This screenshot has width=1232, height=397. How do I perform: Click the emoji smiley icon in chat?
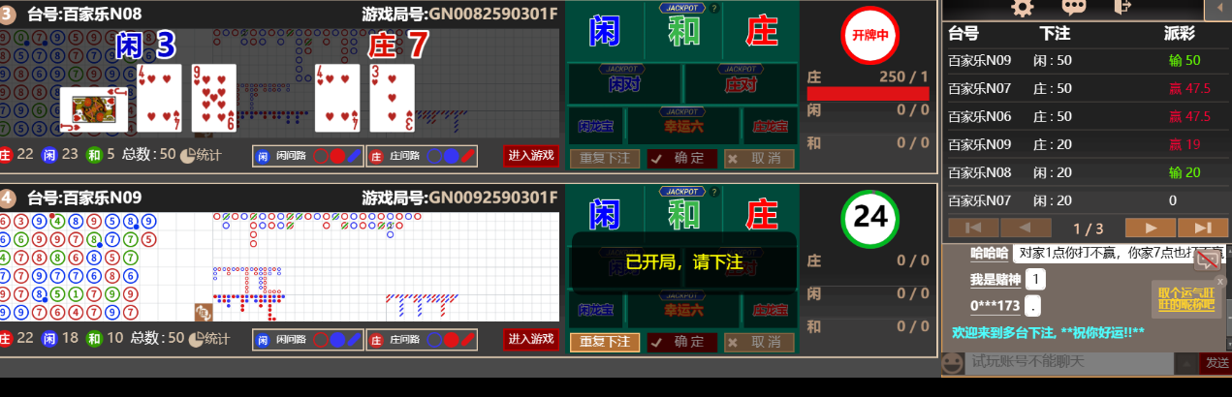click(954, 363)
